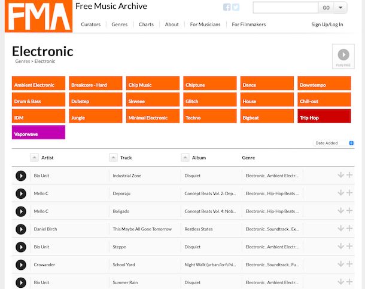365x289 pixels.
Task: Click Genres breadcrumb link
Action: 23,62
